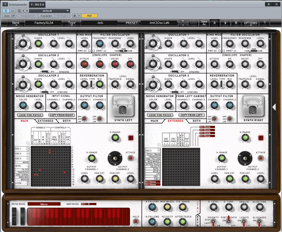Click the Oscillator 2 SYNCHRO slider on Synth Left
This screenshot has height=232, width=282.
pyautogui.click(x=45, y=72)
